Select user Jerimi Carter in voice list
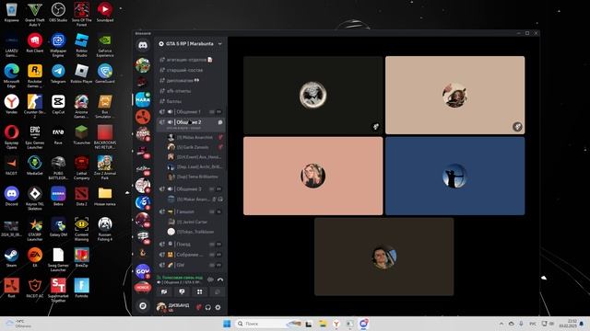 (x=195, y=222)
